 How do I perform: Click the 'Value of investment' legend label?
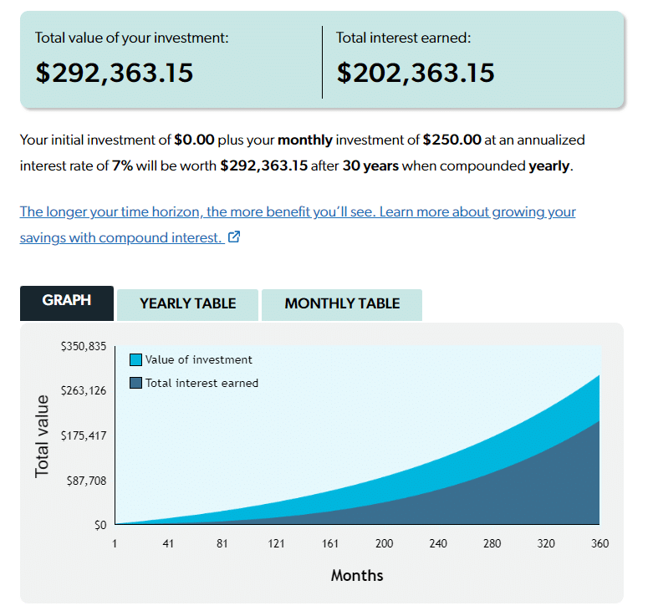pos(198,360)
